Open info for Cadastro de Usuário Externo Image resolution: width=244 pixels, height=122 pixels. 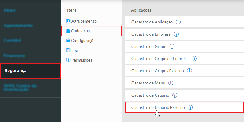click(x=191, y=107)
